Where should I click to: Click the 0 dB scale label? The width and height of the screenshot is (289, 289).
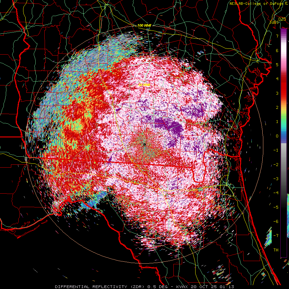277,136
